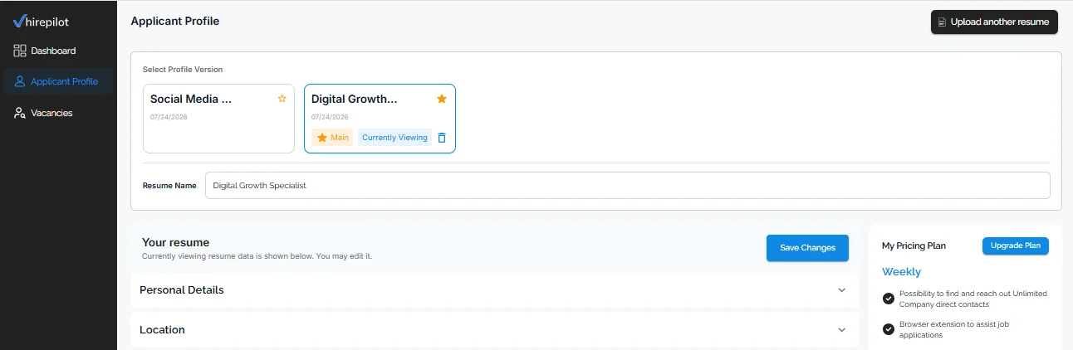Click the Social Media card date 07/24/2026
The image size is (1073, 350).
169,117
